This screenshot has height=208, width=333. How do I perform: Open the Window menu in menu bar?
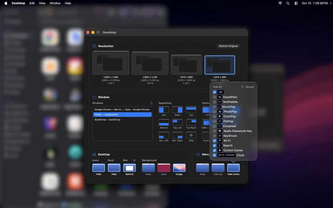point(55,3)
